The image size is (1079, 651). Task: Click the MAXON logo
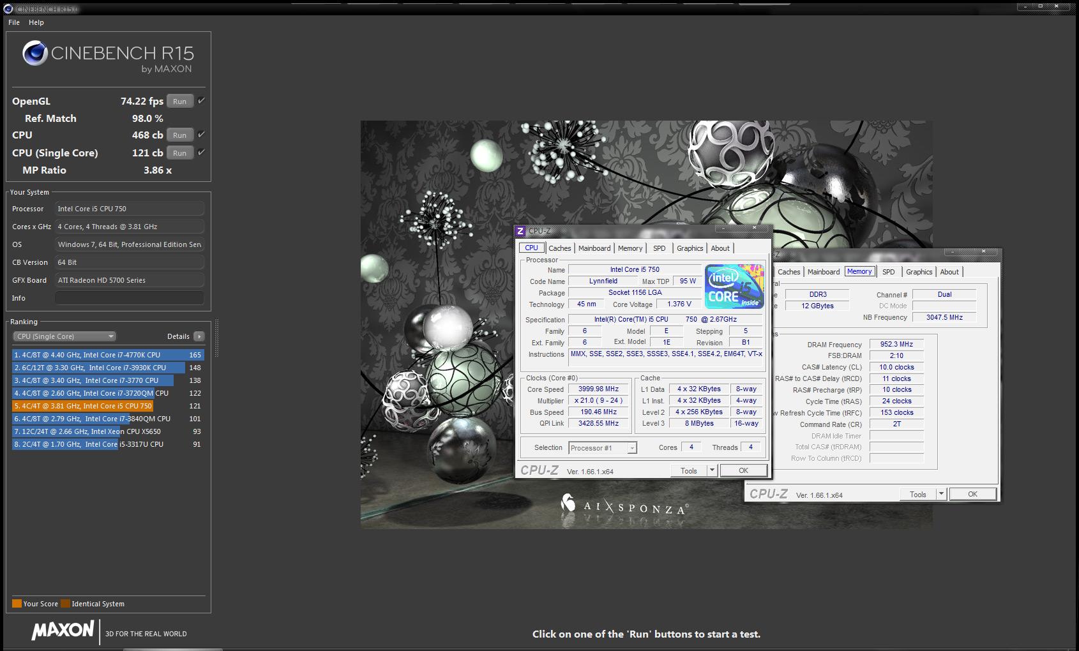[x=63, y=631]
